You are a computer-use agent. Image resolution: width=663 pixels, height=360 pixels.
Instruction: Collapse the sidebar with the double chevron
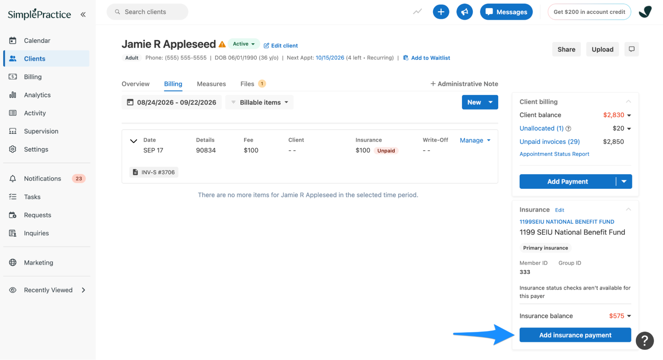pyautogui.click(x=83, y=14)
